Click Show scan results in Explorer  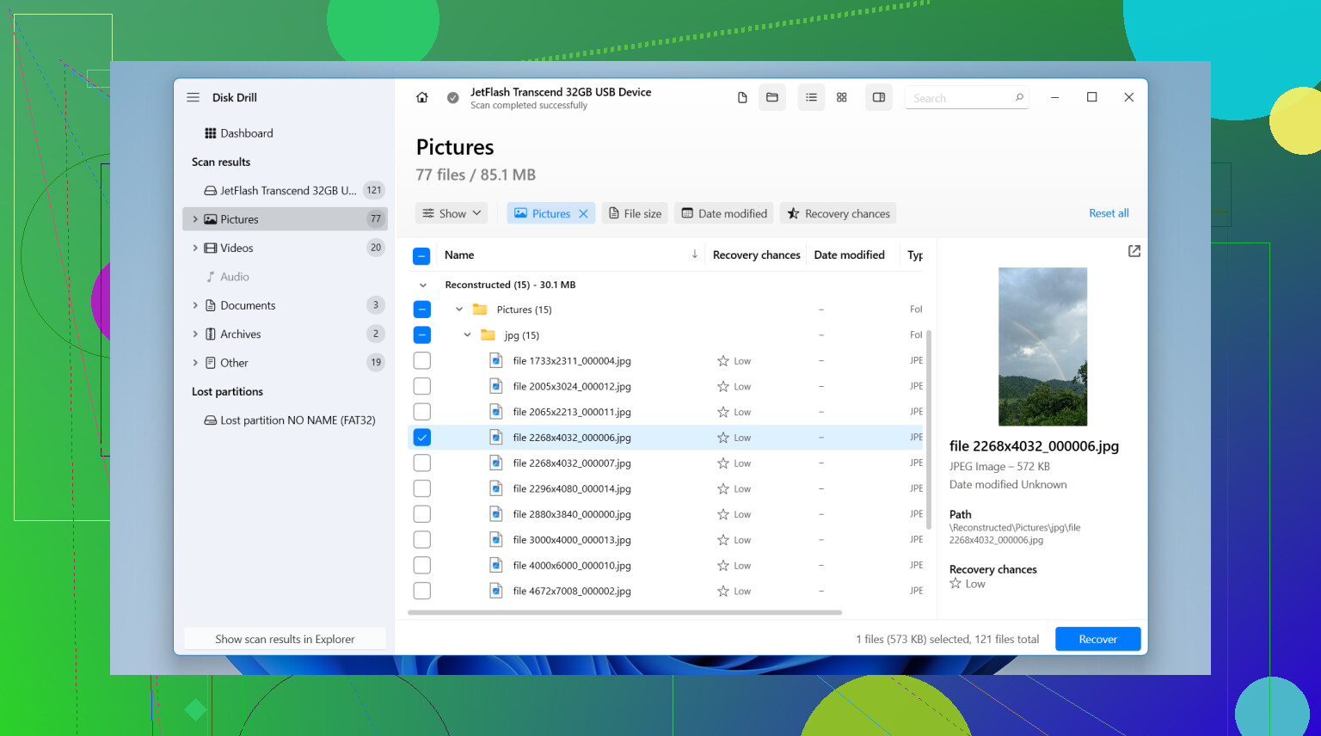point(285,639)
